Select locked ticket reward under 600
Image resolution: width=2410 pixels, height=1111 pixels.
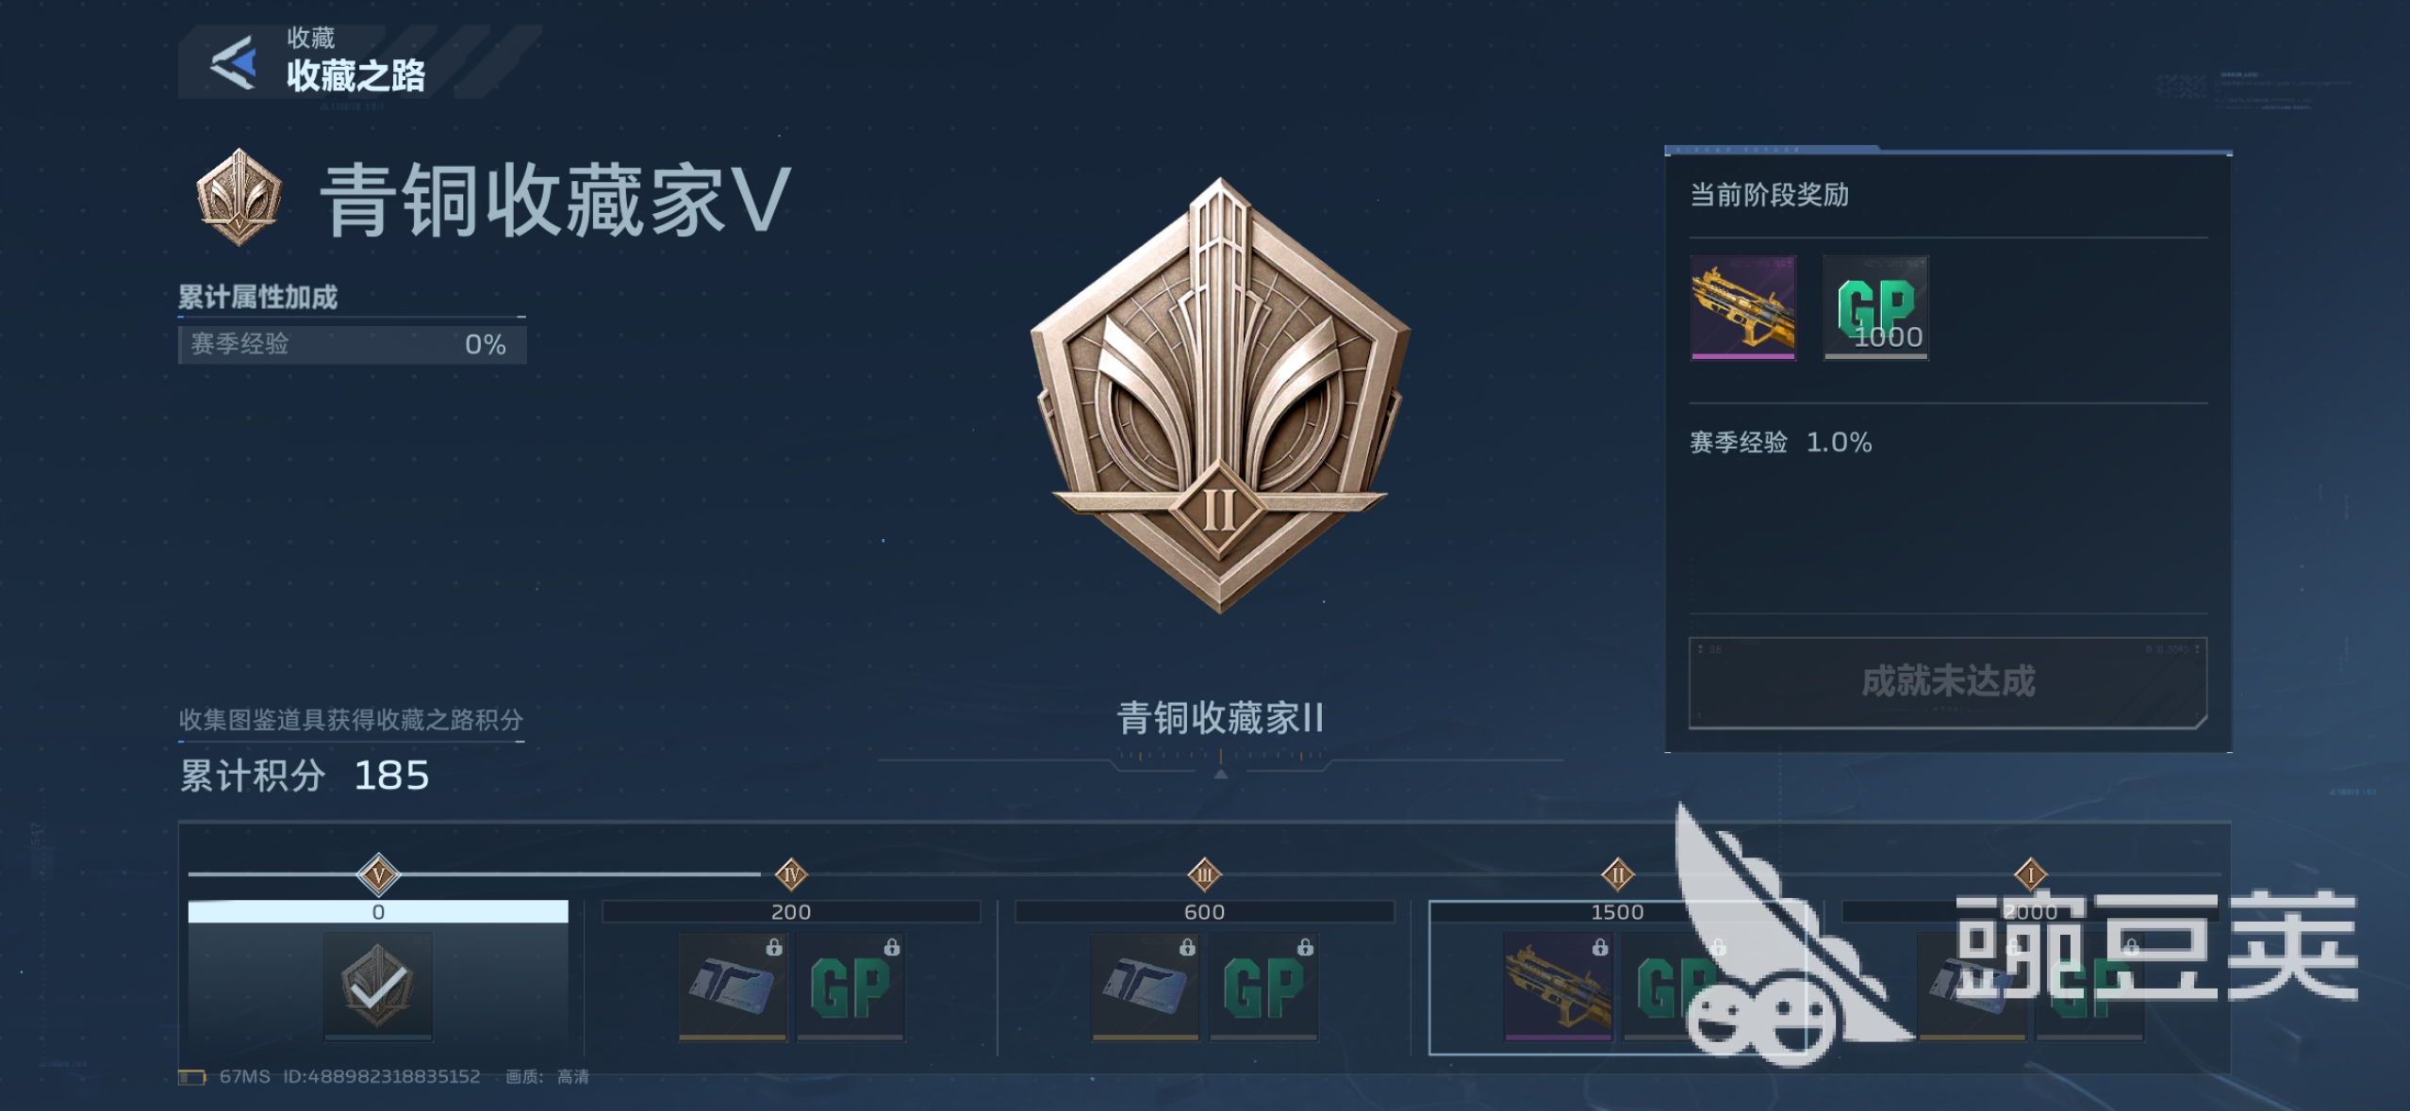[1146, 987]
